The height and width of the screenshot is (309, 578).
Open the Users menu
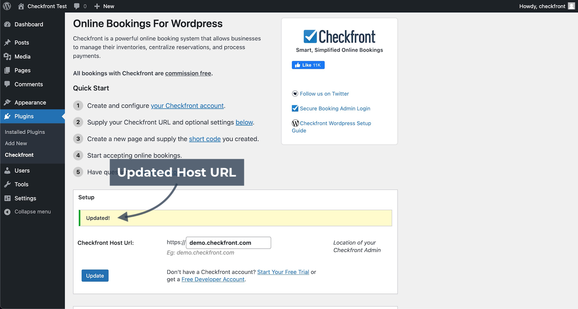[22, 170]
